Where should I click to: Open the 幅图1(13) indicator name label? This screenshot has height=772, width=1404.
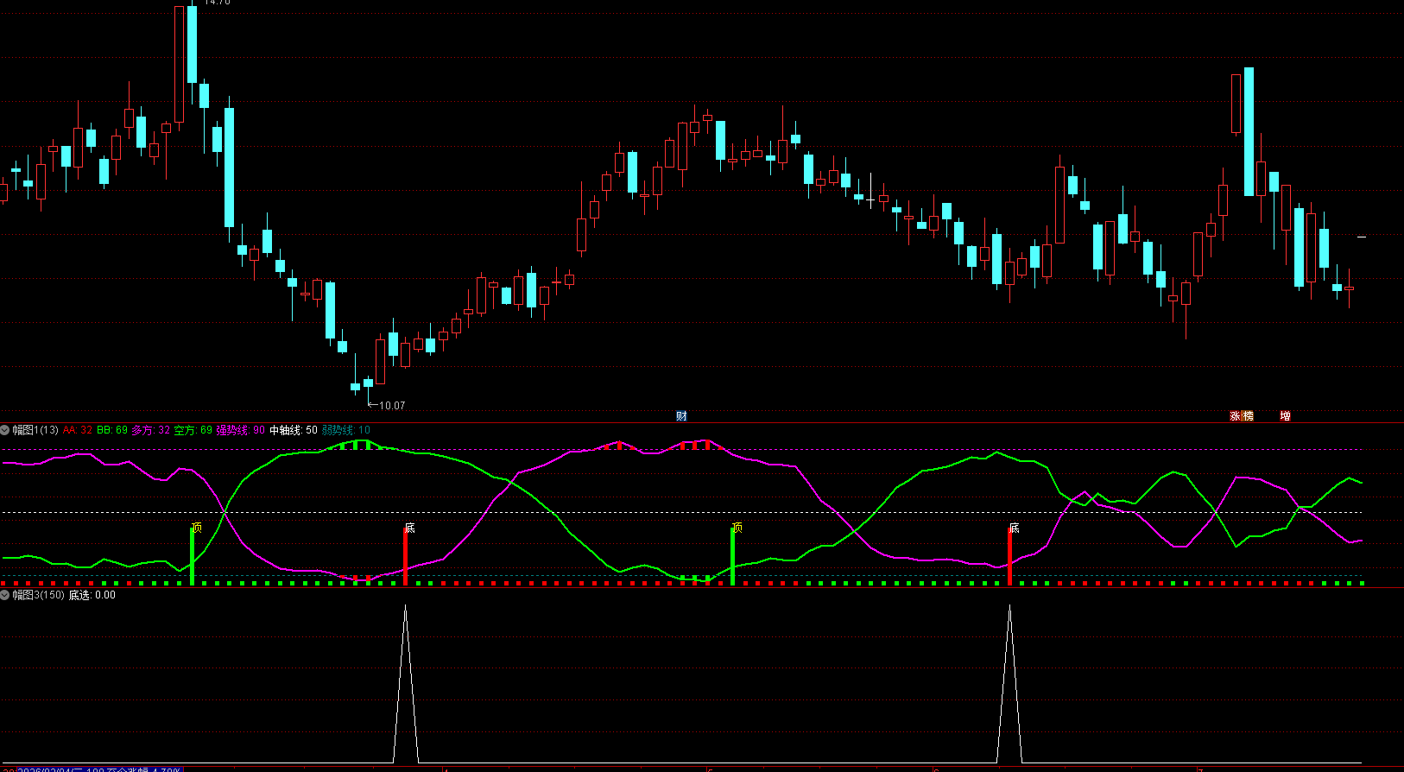pos(35,430)
